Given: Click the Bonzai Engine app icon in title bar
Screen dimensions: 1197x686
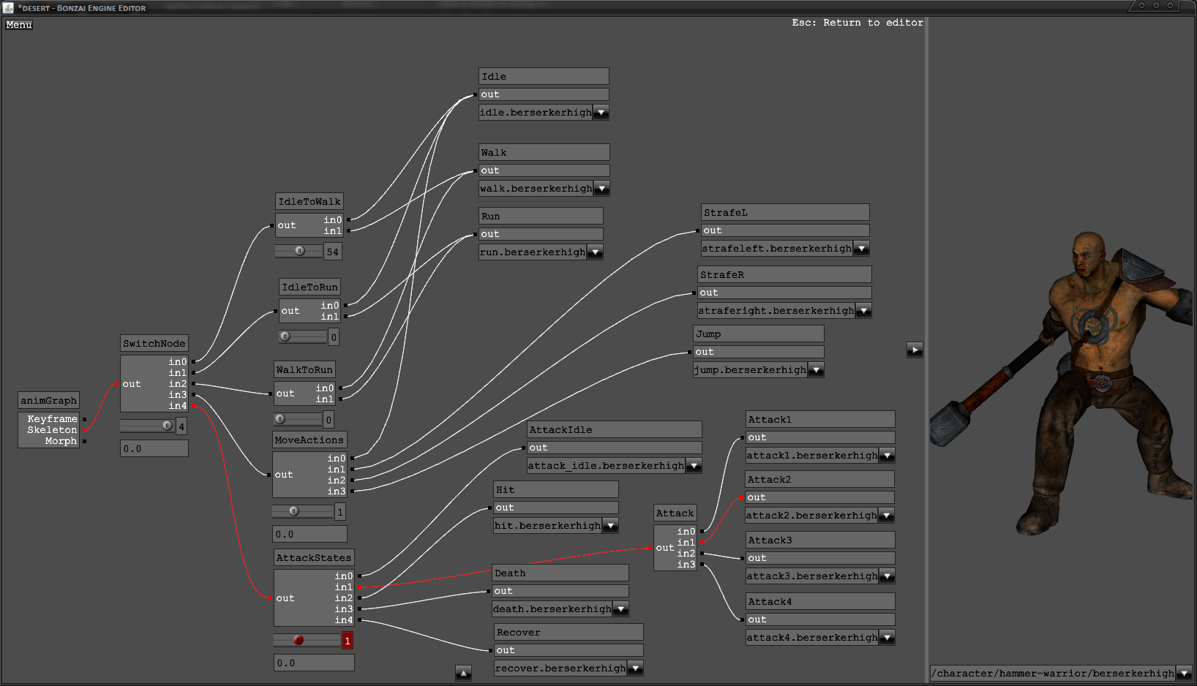Looking at the screenshot, I should coord(8,7).
